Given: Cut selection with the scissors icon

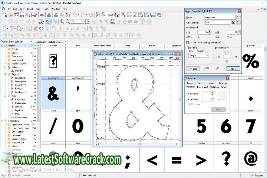Looking at the screenshot, I should click(x=56, y=15).
